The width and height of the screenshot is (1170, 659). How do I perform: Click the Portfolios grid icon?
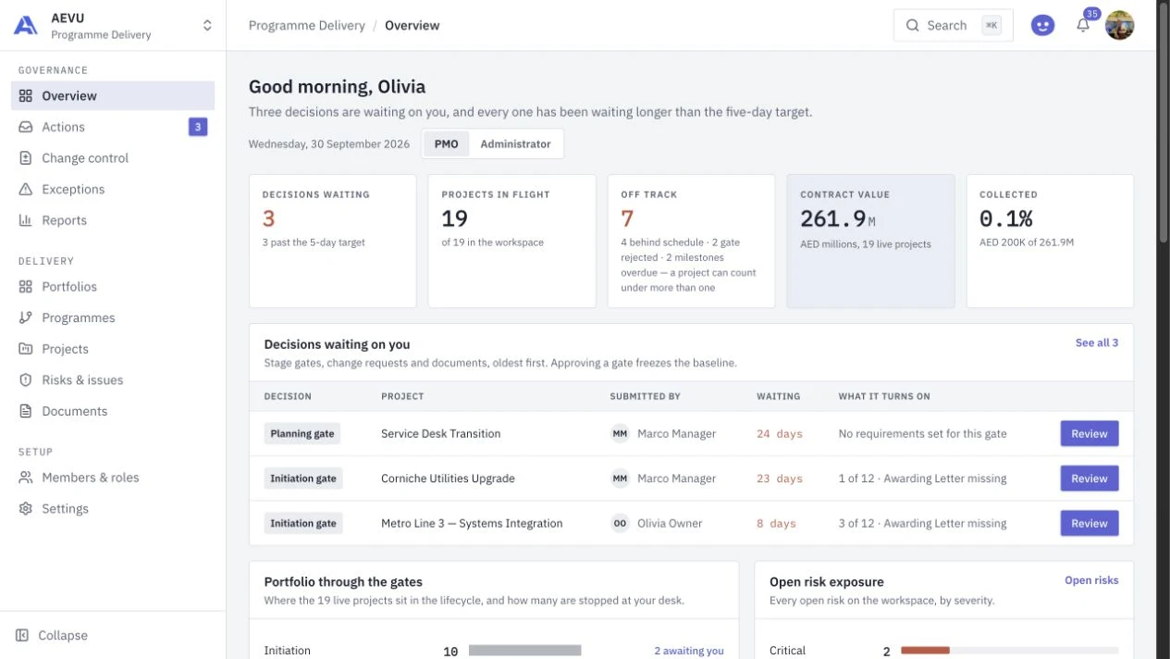(25, 287)
